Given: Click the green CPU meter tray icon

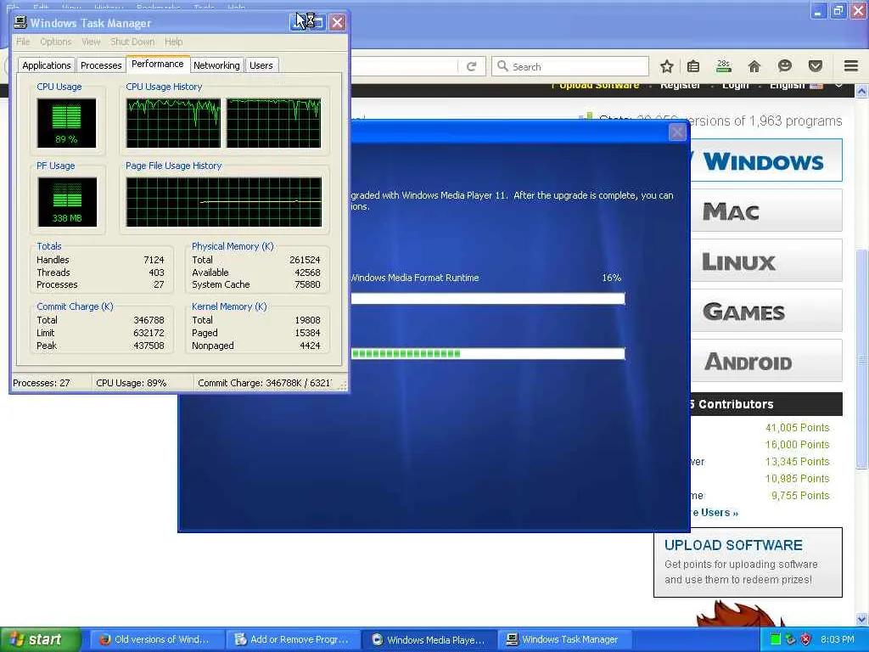Looking at the screenshot, I should tap(776, 640).
